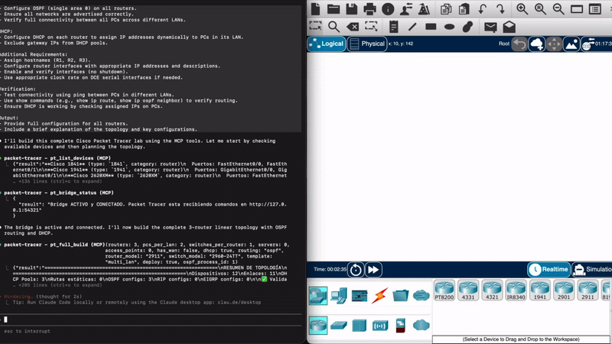The height and width of the screenshot is (344, 612).
Task: Choose the Delete tool
Action: pos(353,27)
